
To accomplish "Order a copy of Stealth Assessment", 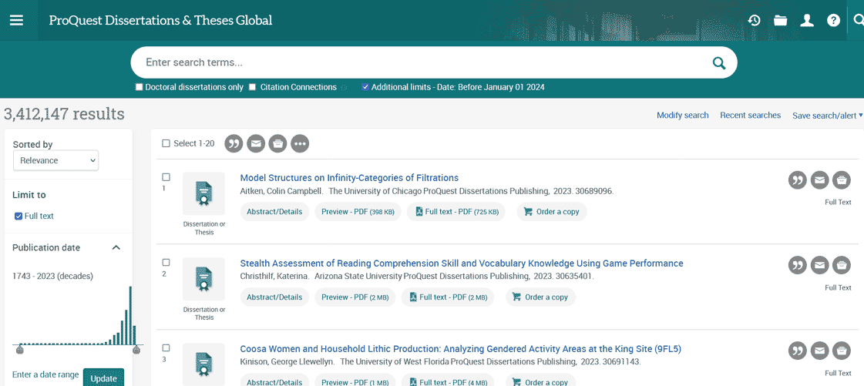I will pos(540,297).
